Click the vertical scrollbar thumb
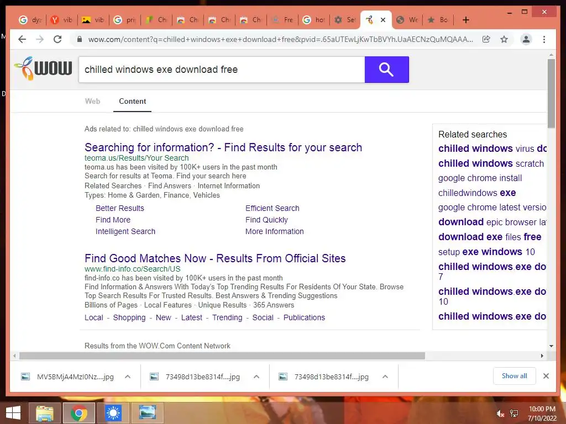 pyautogui.click(x=551, y=93)
